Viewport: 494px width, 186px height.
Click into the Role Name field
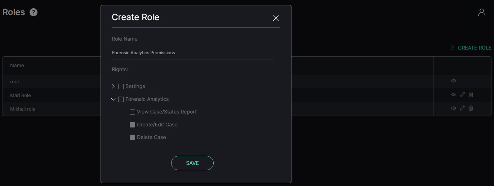[x=192, y=53]
